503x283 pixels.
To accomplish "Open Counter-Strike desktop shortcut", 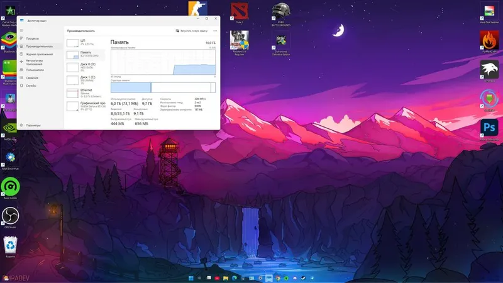I will (x=197, y=9).
